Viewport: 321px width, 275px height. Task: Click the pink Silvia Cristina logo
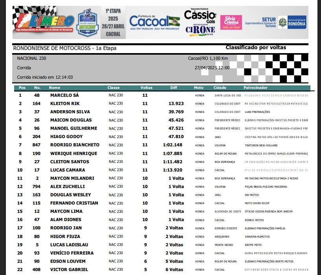coord(231,22)
